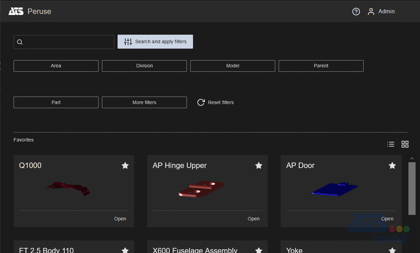Screen dimensions: 420x253
Task: Click the help question mark icon
Action: click(x=356, y=12)
